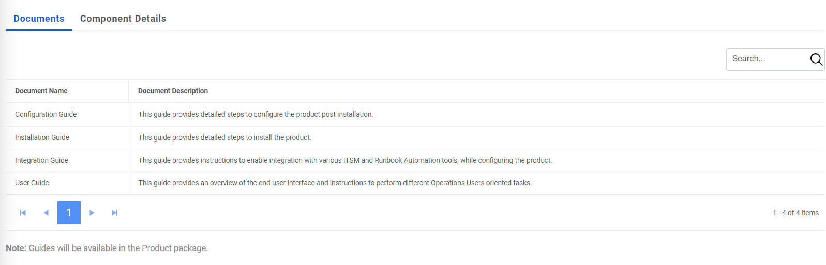826x265 pixels.
Task: Sort by Document Name column header
Action: coord(41,91)
